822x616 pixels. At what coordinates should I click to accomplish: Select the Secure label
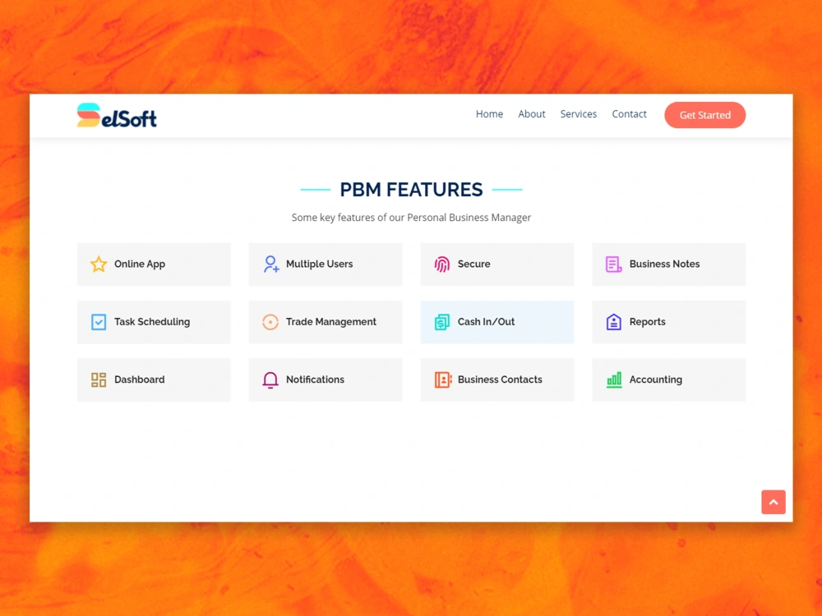point(474,264)
